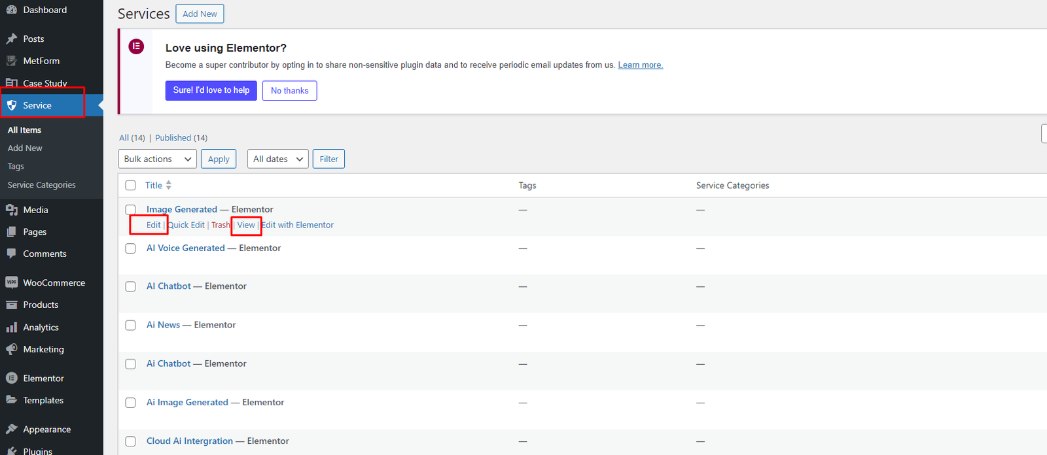Open the Media library icon
Image resolution: width=1047 pixels, height=455 pixels.
pyautogui.click(x=11, y=210)
